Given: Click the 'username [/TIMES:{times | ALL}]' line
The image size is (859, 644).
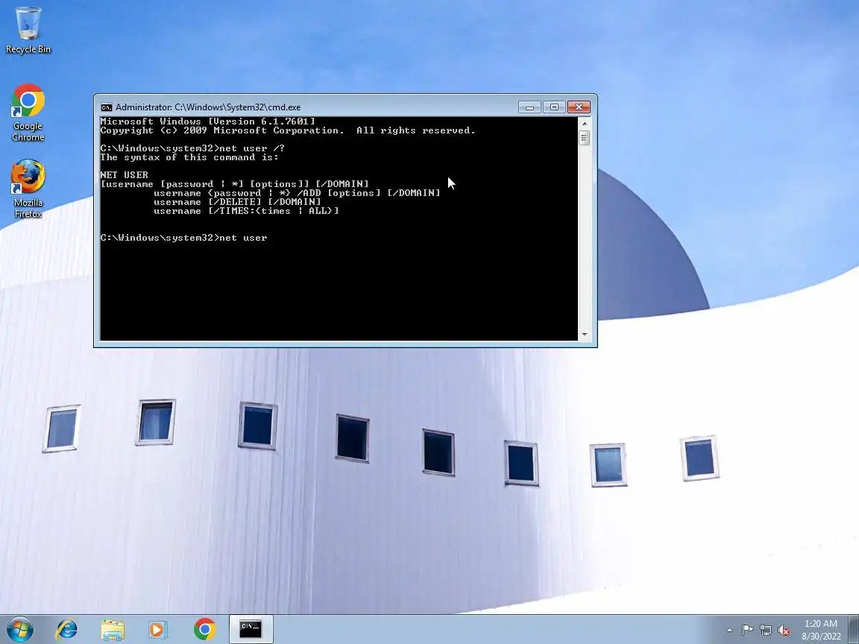Looking at the screenshot, I should coord(247,211).
